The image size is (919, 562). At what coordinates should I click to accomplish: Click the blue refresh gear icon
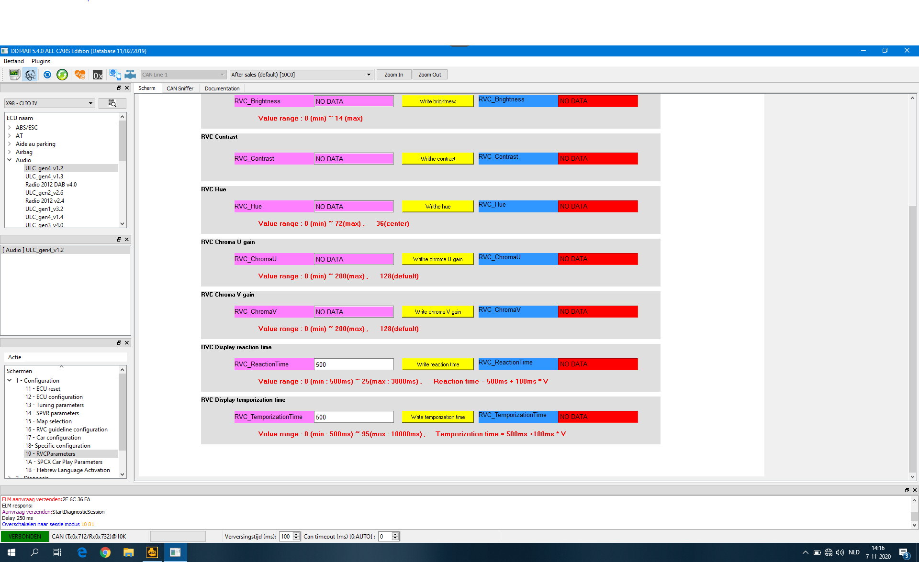(47, 75)
